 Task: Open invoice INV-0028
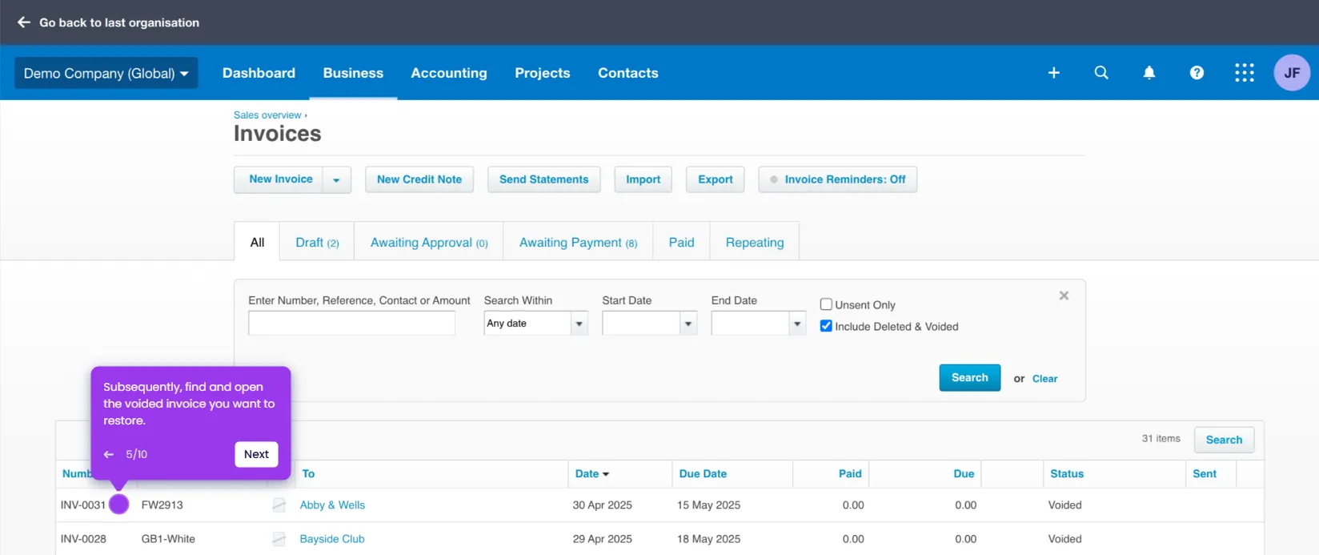[83, 539]
